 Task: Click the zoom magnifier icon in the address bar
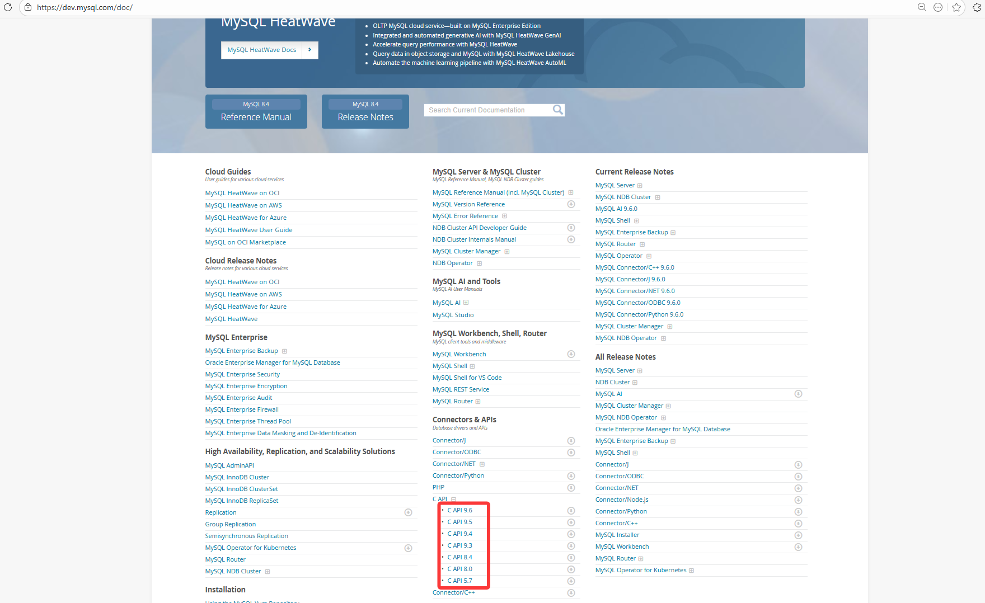click(x=922, y=7)
